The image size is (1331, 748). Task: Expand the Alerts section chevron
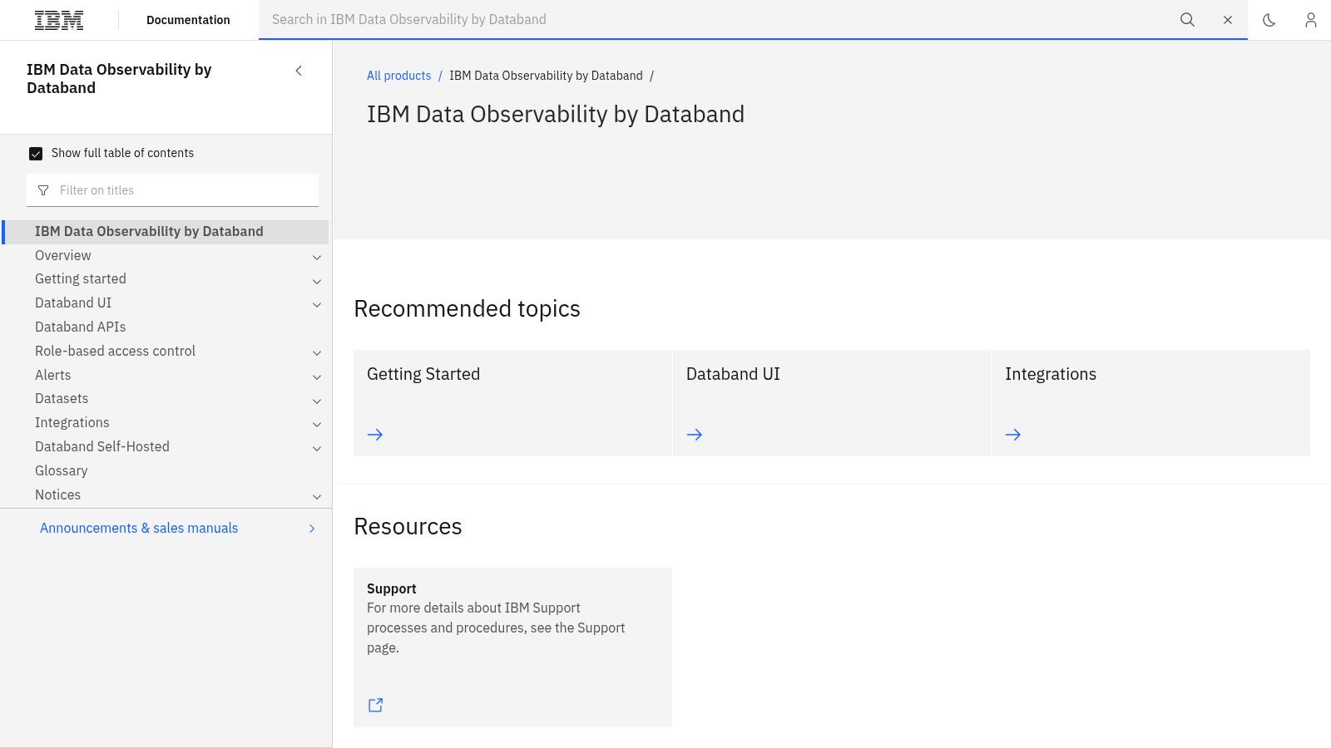pos(317,376)
